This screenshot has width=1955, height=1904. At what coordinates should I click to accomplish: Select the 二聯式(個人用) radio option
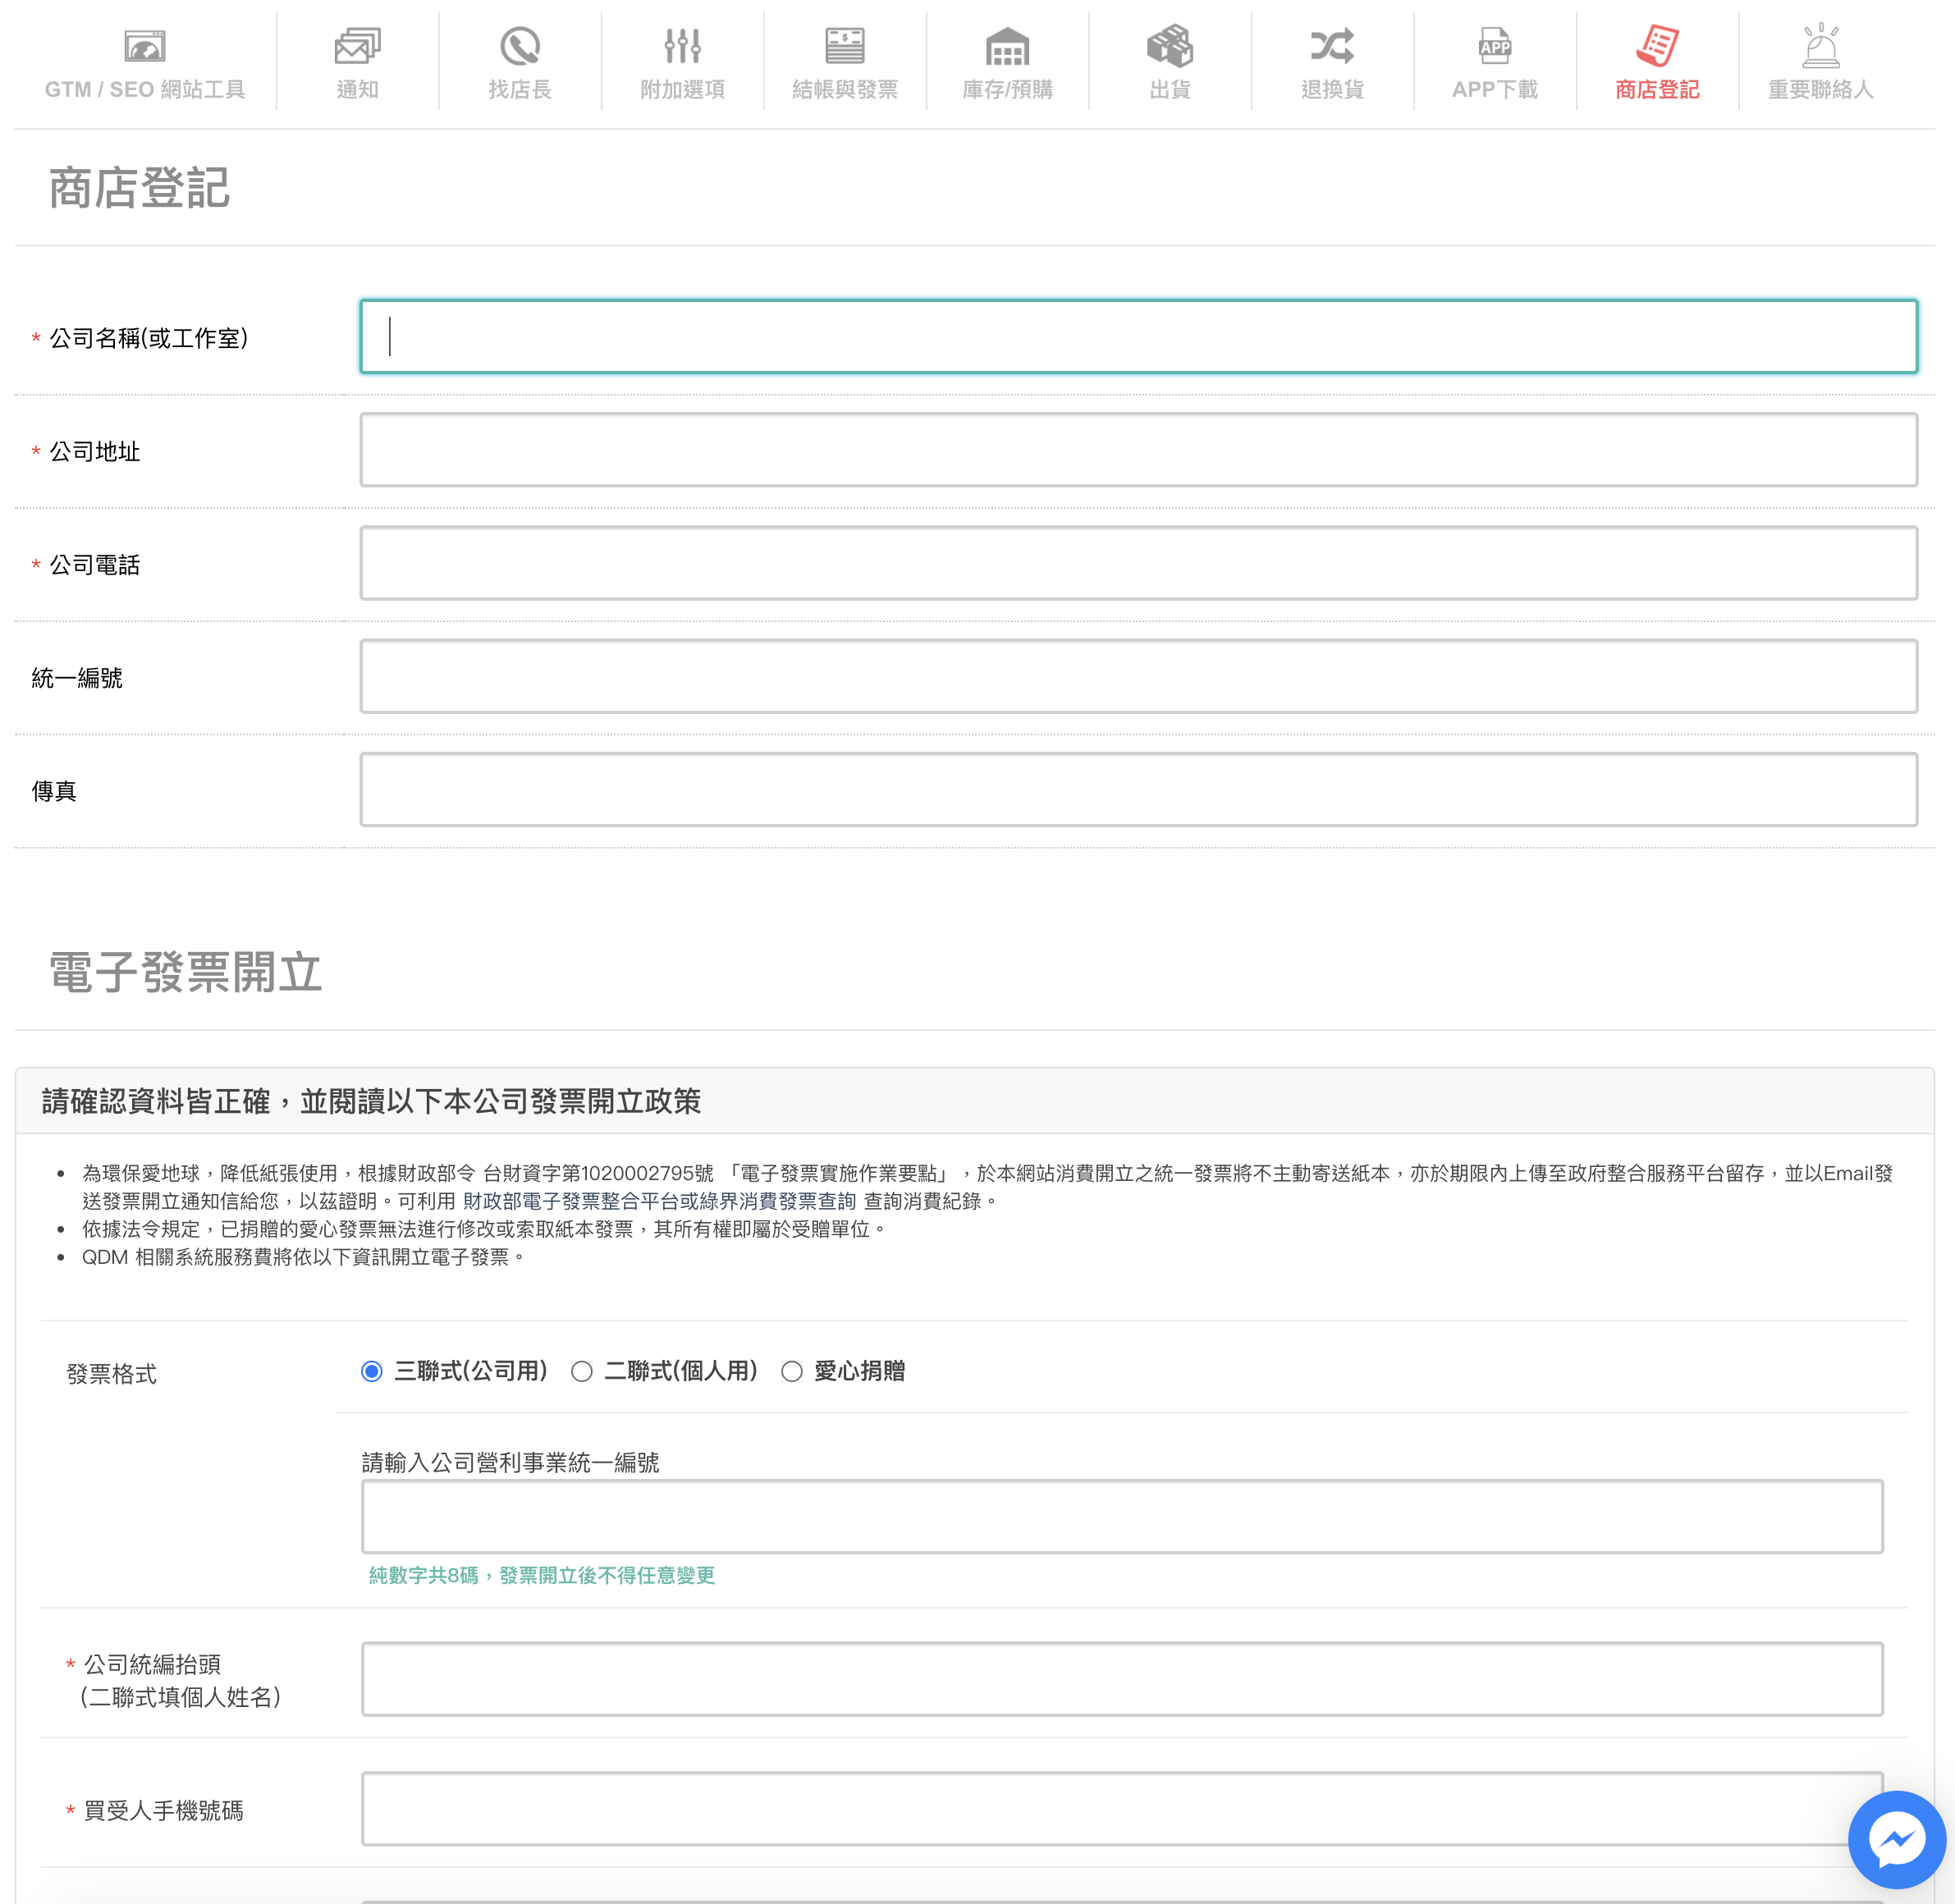582,1371
